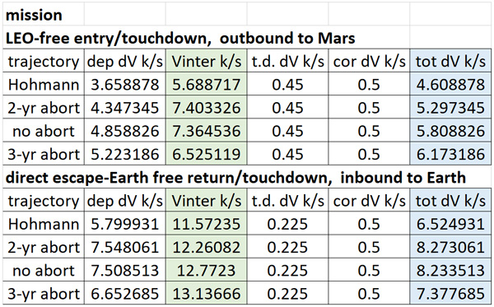Select blue tot dV cell 4.608878
The height and width of the screenshot is (307, 494).
(450, 84)
